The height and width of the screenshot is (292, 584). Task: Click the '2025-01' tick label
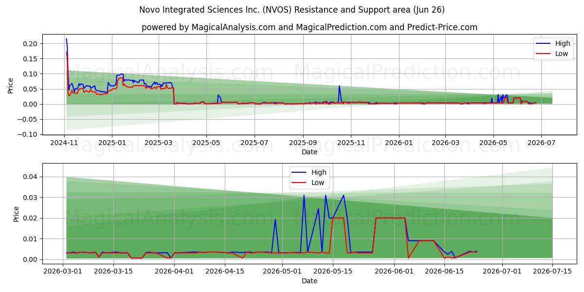[112, 143]
